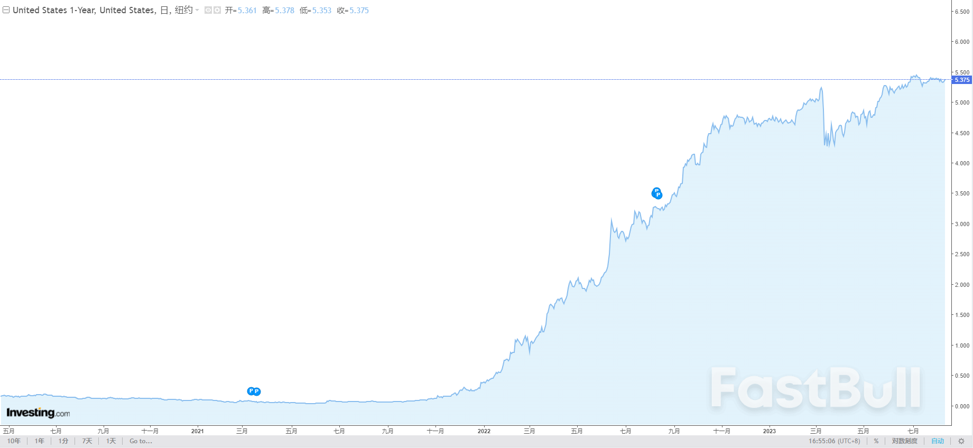This screenshot has width=973, height=448.
Task: Select the 1年 time range
Action: click(x=40, y=441)
